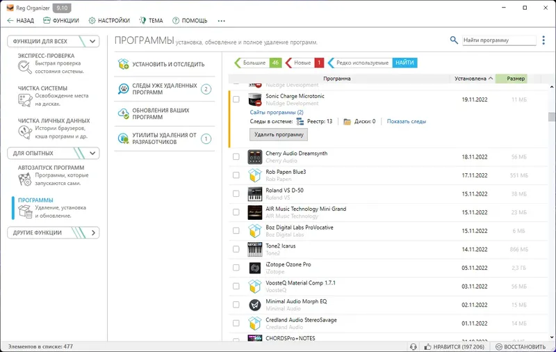556x352 pixels.
Task: Click the program updates icon
Action: click(x=124, y=113)
